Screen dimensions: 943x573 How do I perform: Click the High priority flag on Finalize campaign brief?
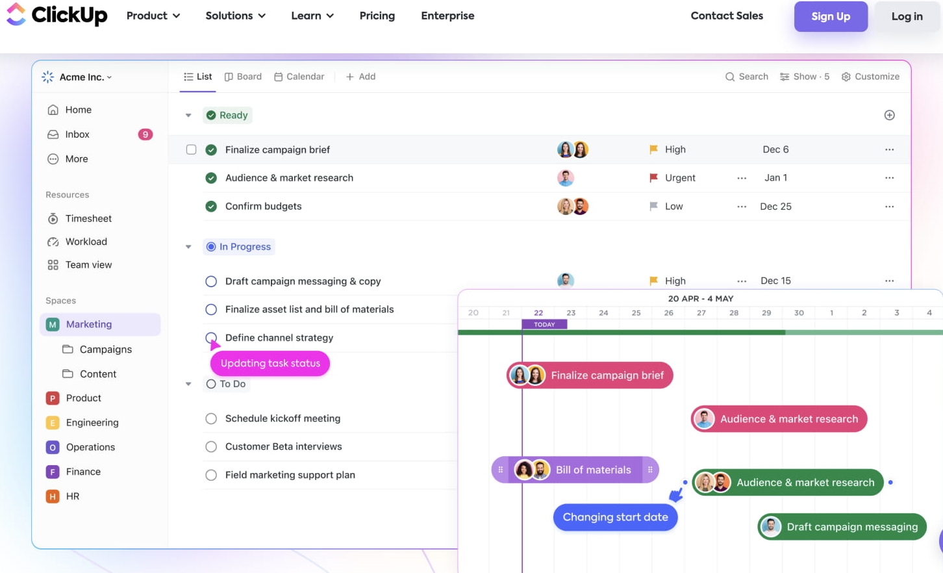[653, 149]
